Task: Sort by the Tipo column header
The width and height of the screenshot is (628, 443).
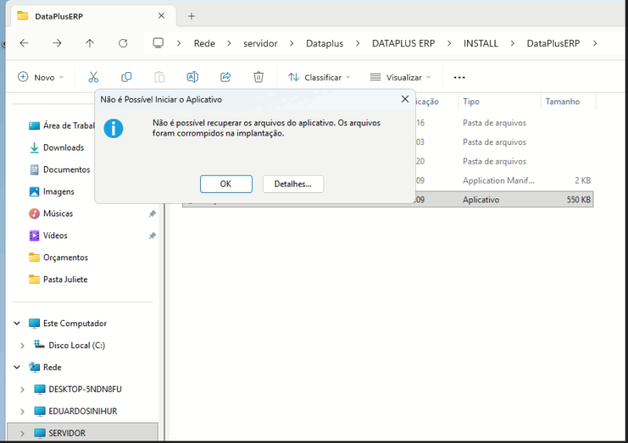Action: coord(499,102)
